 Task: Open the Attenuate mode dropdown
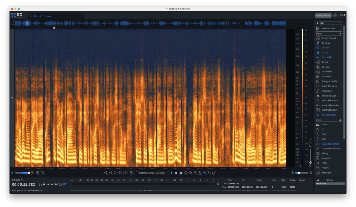(x=162, y=173)
